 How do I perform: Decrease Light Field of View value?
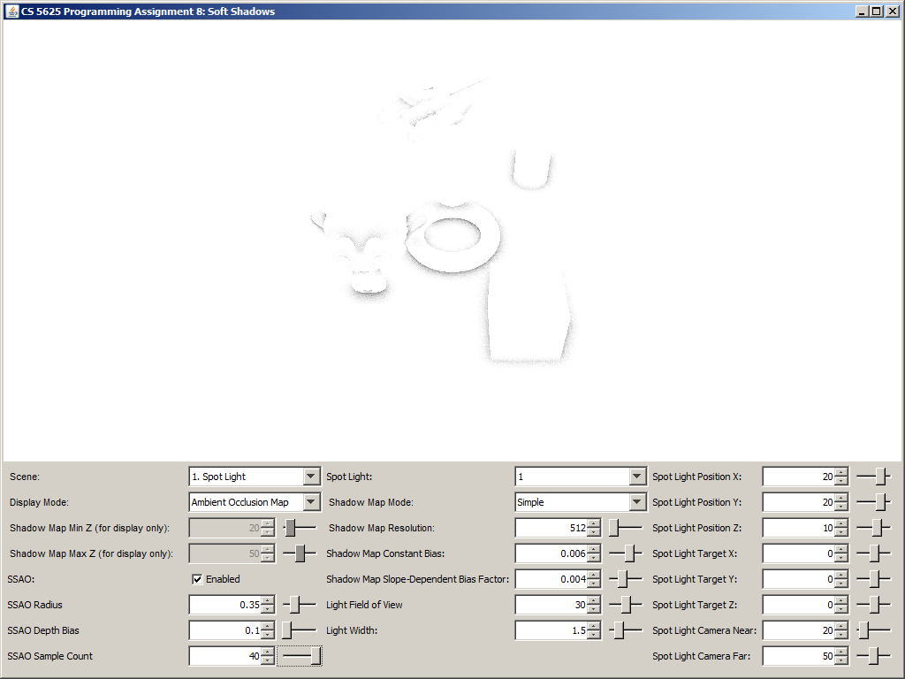point(593,609)
